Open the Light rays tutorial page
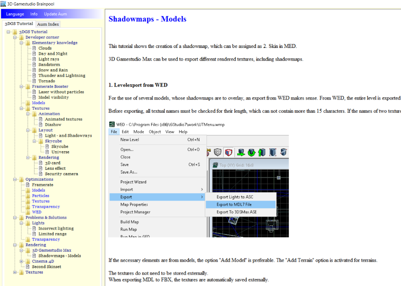401x286 pixels. click(x=49, y=59)
